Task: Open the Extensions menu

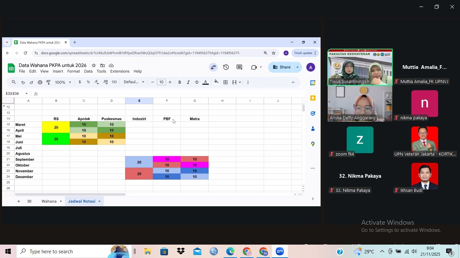Action: click(120, 71)
